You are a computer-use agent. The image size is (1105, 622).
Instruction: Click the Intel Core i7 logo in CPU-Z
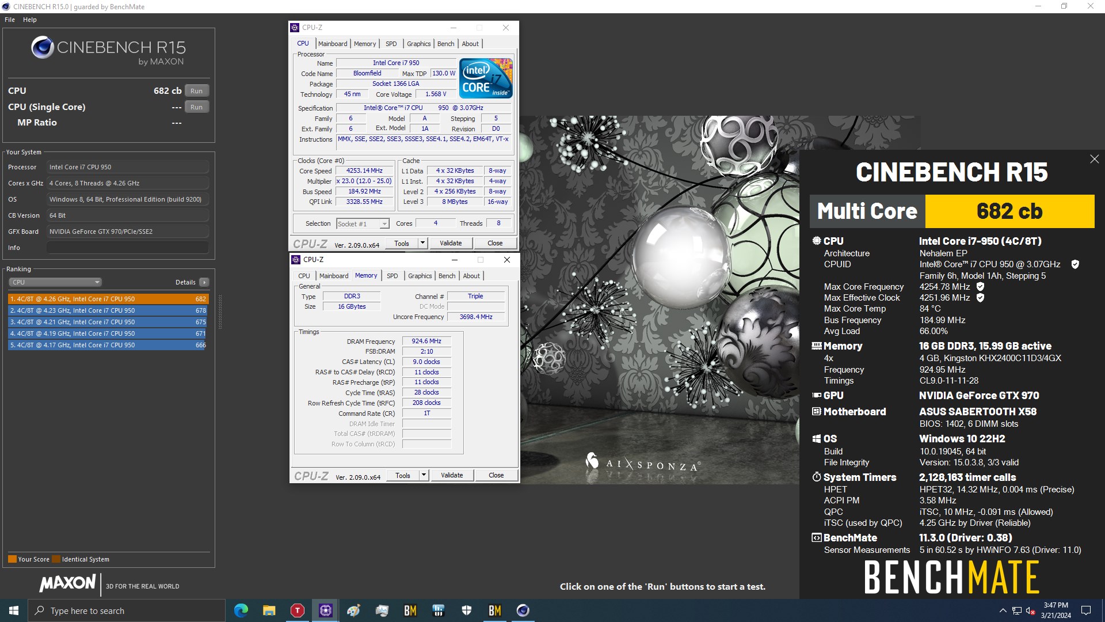click(486, 78)
